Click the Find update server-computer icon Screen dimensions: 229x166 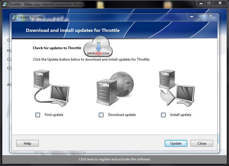[x=51, y=88]
